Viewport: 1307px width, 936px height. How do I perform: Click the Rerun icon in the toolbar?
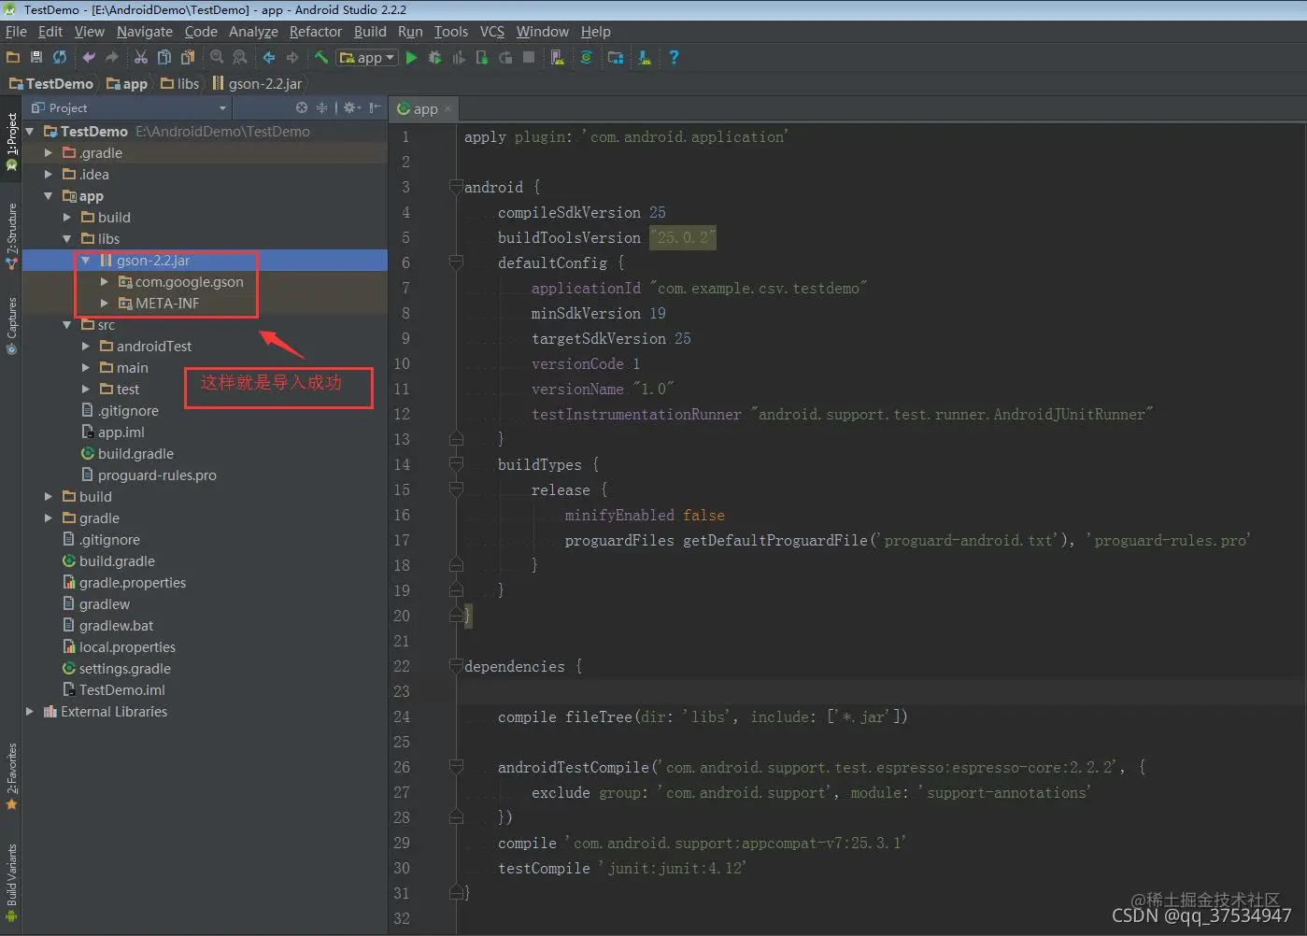coord(505,57)
